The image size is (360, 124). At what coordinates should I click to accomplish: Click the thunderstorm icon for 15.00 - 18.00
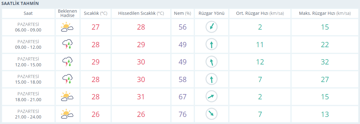click(67, 79)
